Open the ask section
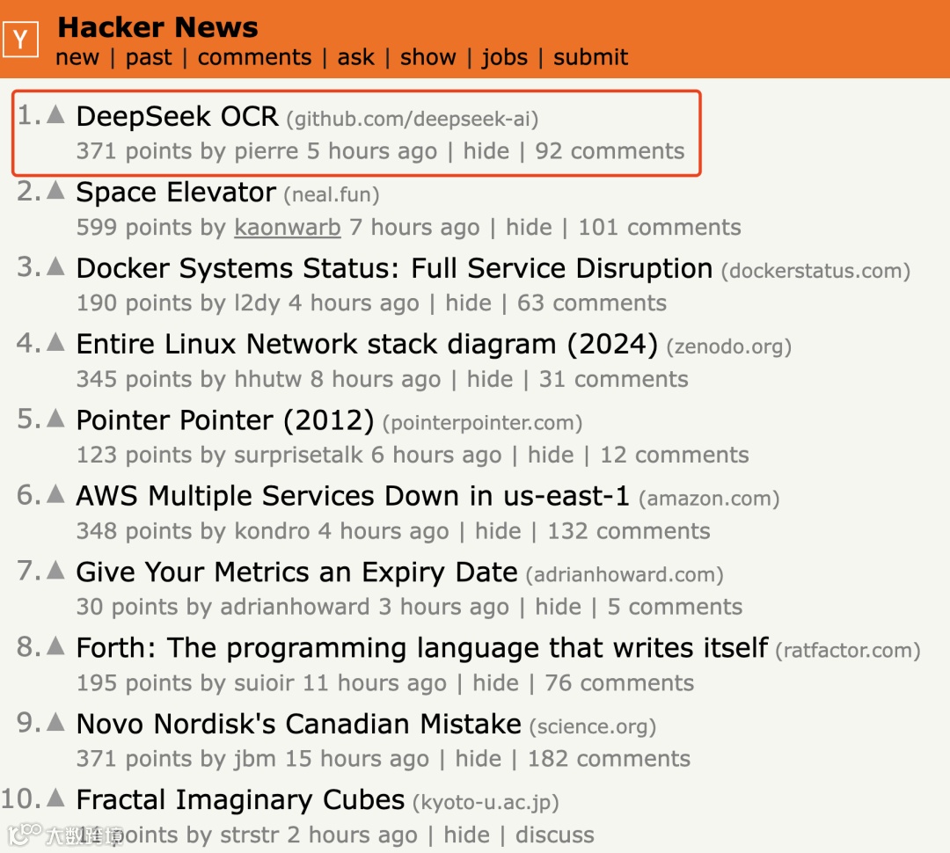950x853 pixels. (355, 57)
